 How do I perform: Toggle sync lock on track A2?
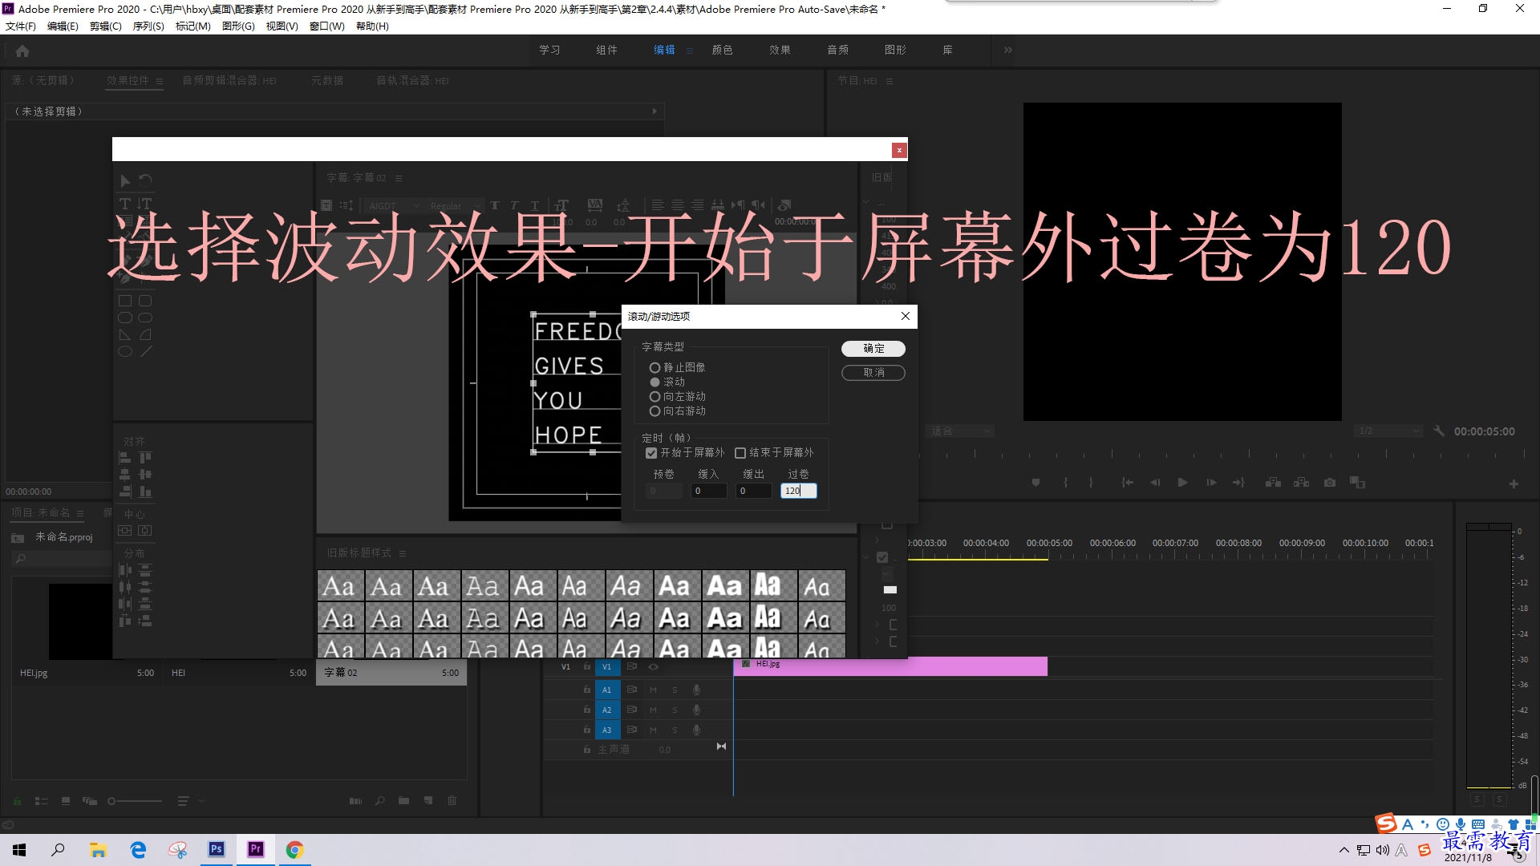pos(632,710)
